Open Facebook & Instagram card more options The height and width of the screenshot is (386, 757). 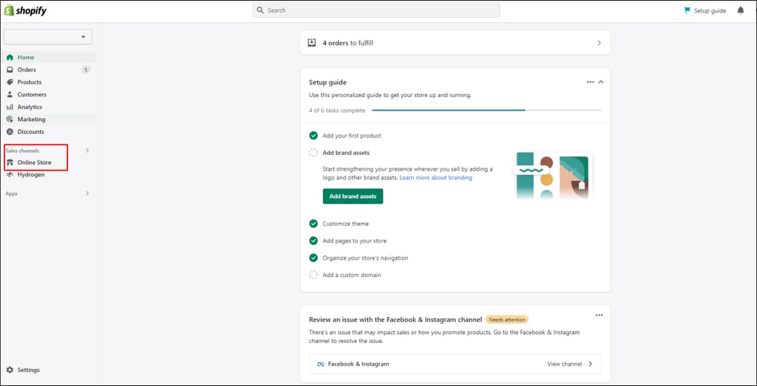click(599, 315)
